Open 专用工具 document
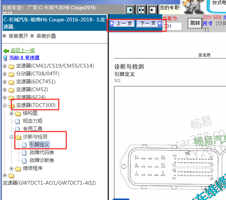The width and height of the screenshot is (226, 200). pos(33,129)
